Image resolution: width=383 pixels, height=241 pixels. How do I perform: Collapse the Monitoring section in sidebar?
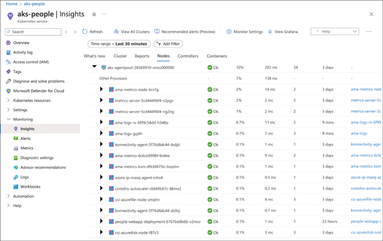(8, 119)
